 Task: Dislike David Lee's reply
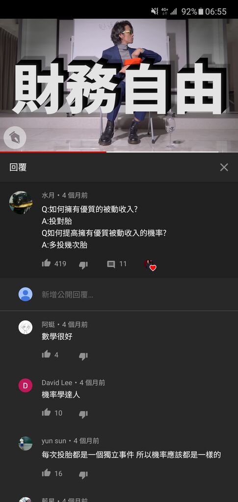[x=83, y=414]
